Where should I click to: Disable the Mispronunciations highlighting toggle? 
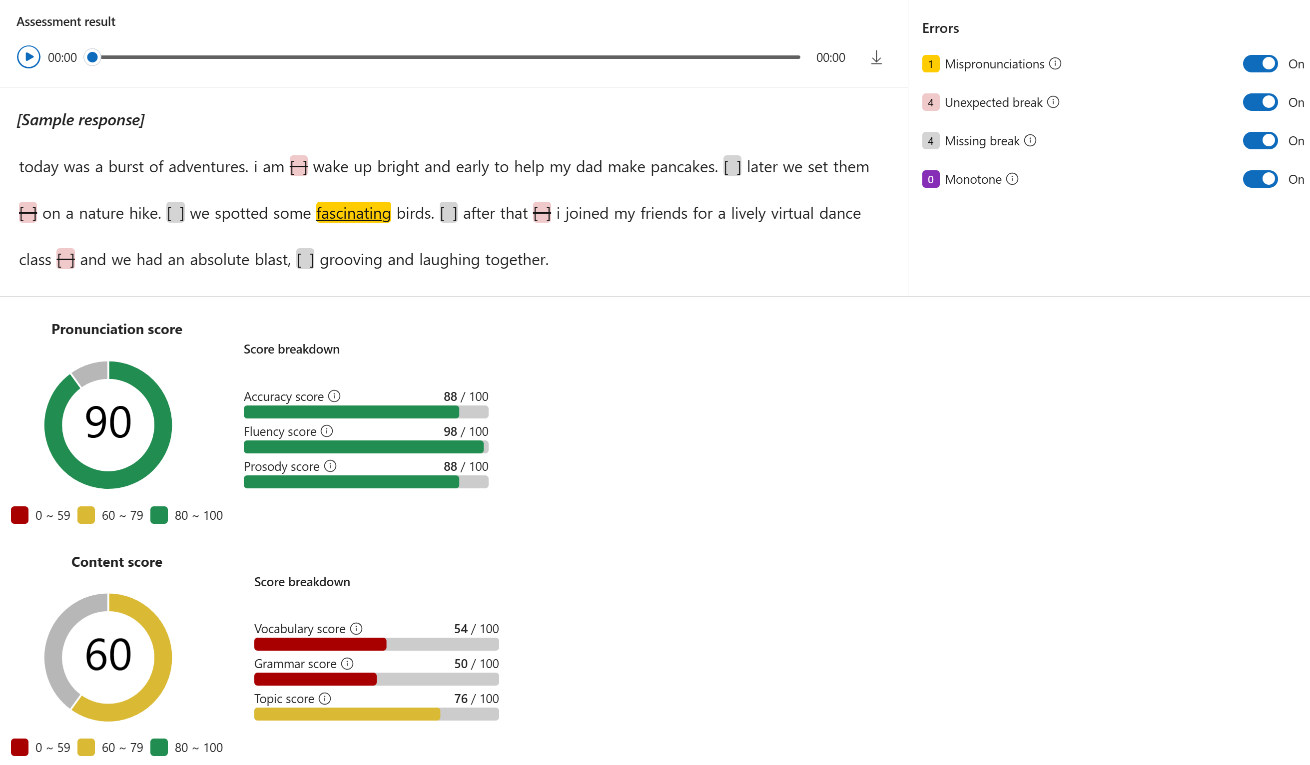pos(1260,63)
